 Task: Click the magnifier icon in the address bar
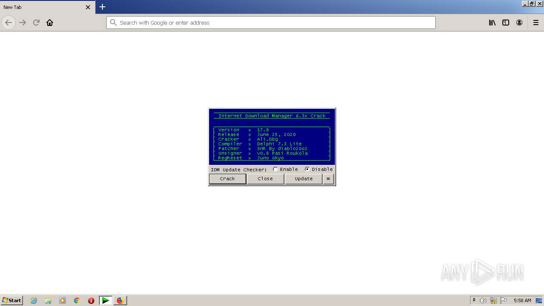[113, 23]
